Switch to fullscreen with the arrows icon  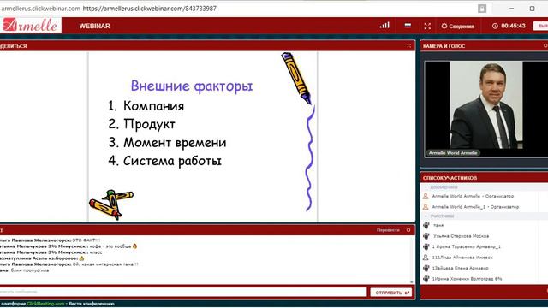427,26
